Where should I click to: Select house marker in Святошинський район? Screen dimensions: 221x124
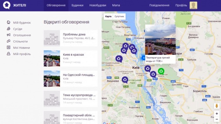[119, 59]
